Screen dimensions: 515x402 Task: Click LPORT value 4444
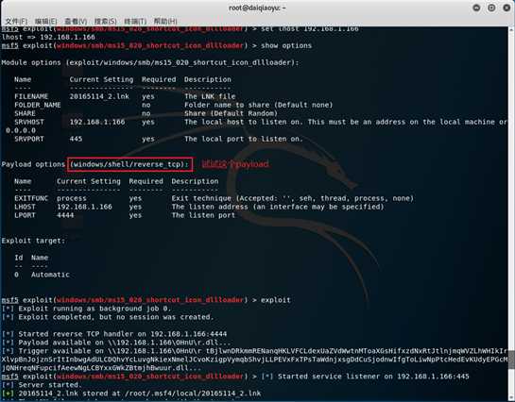point(65,215)
